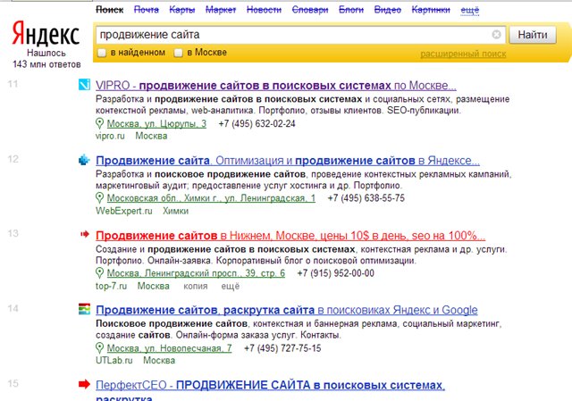
Task: Click phone number +7 (915) 952-00-00
Action: click(336, 273)
